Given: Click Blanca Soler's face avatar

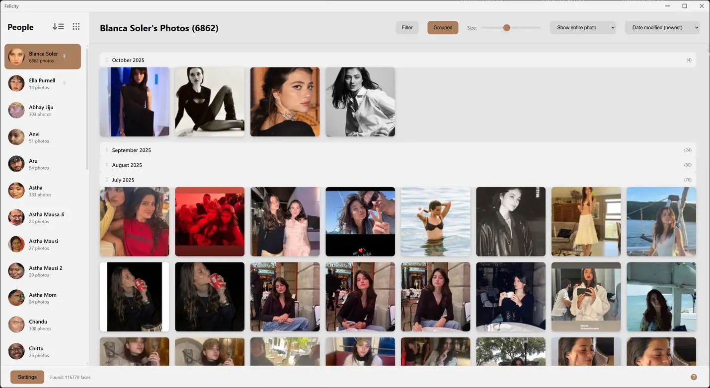Looking at the screenshot, I should (x=16, y=57).
